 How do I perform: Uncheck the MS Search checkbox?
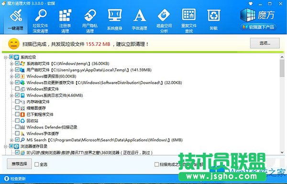17,139
